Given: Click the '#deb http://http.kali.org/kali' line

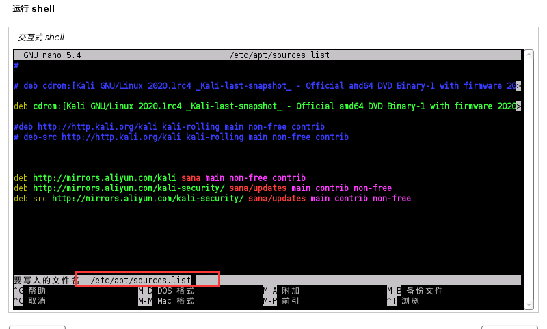Looking at the screenshot, I should (x=169, y=127).
